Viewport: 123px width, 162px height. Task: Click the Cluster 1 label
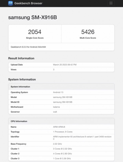[15, 149]
